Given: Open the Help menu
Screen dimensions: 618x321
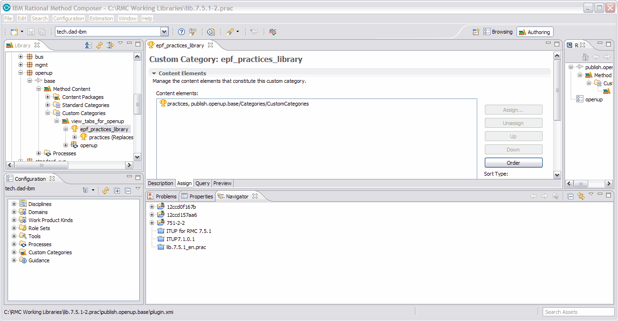Looking at the screenshot, I should (x=147, y=18).
